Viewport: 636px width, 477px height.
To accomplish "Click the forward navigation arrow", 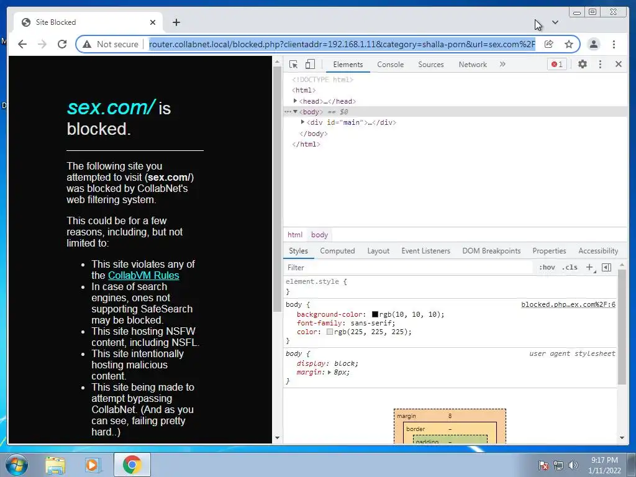I will point(42,44).
